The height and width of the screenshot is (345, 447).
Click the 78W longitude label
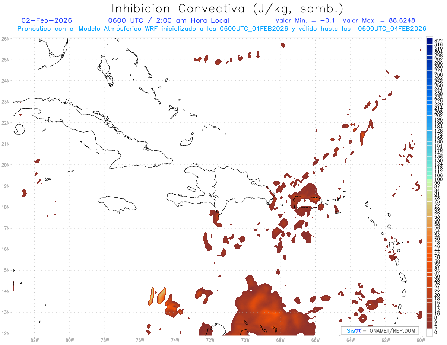tap(105, 340)
